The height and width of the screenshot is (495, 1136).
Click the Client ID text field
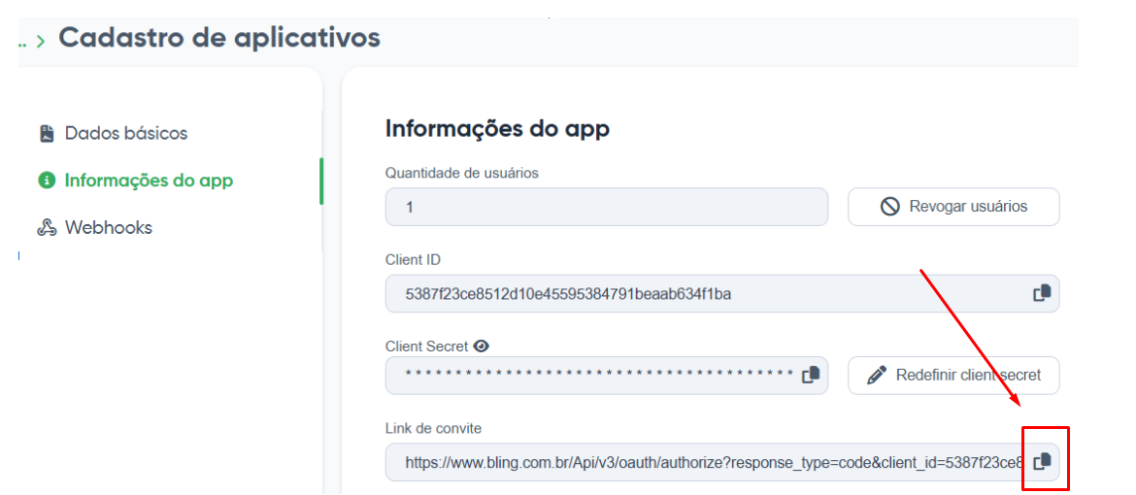[x=722, y=293]
